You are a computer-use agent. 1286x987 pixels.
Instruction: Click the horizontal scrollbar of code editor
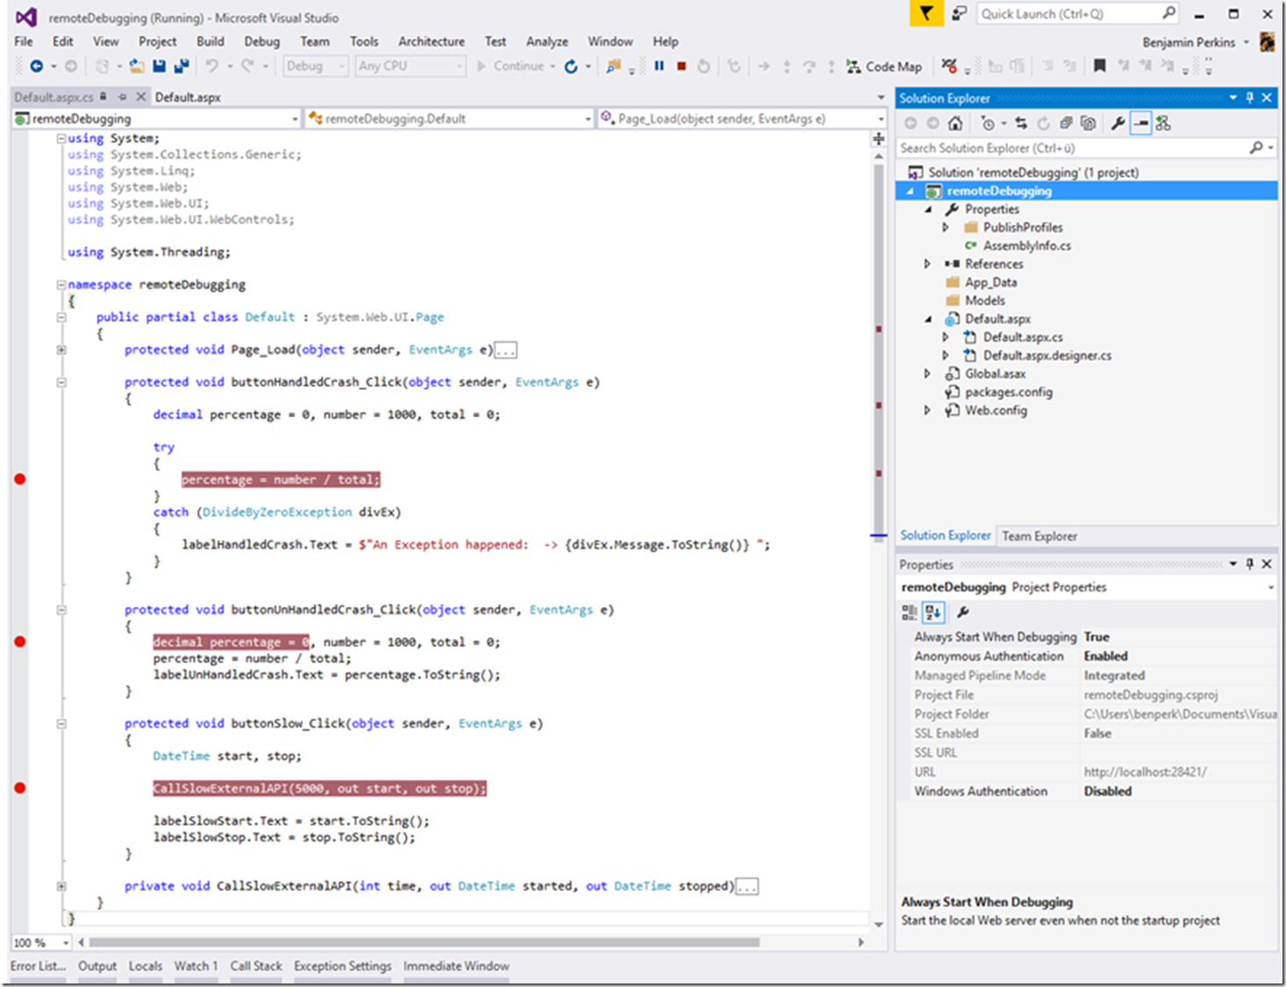(424, 942)
